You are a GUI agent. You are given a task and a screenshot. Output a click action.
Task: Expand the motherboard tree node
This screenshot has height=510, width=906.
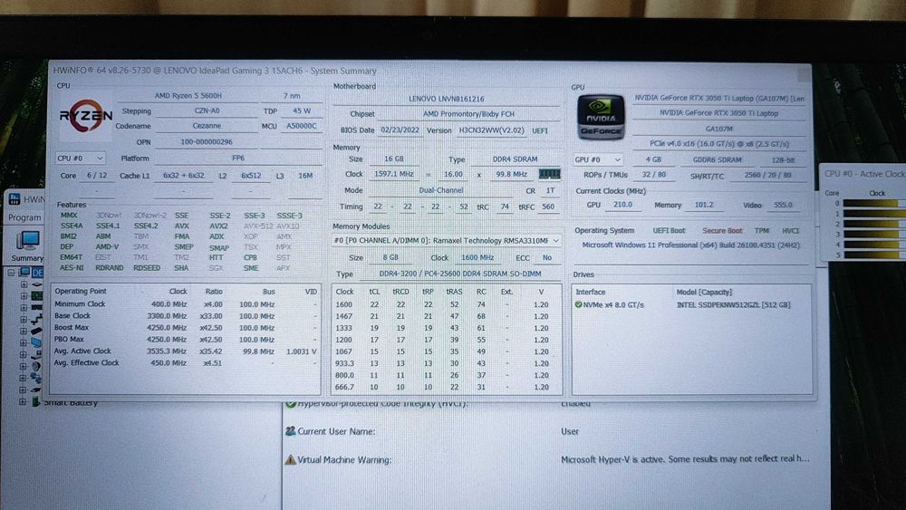(24, 295)
